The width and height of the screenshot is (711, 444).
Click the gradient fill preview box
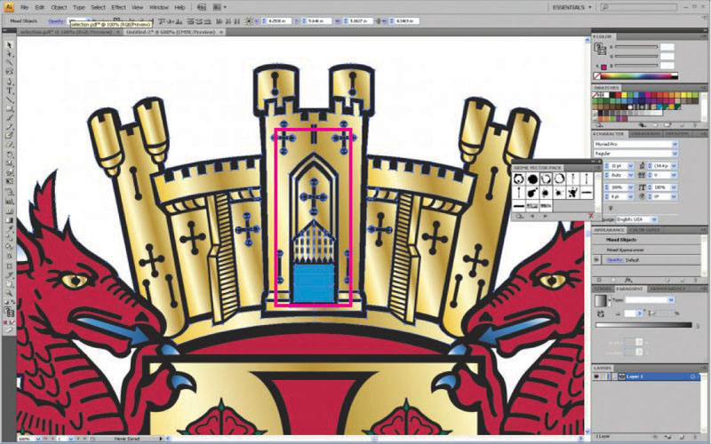pyautogui.click(x=601, y=300)
